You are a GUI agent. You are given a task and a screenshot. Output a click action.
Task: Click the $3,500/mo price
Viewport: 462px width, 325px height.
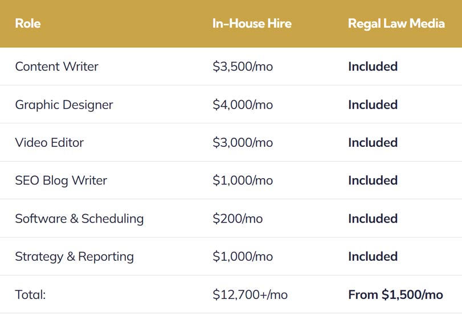point(243,67)
